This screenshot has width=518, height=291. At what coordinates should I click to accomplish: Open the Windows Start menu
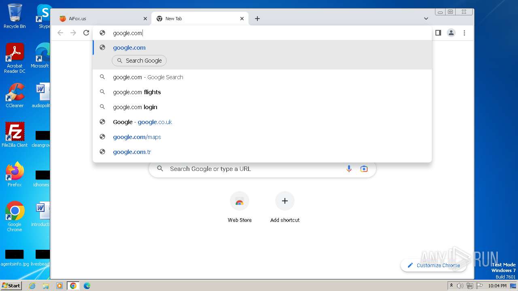pyautogui.click(x=11, y=285)
